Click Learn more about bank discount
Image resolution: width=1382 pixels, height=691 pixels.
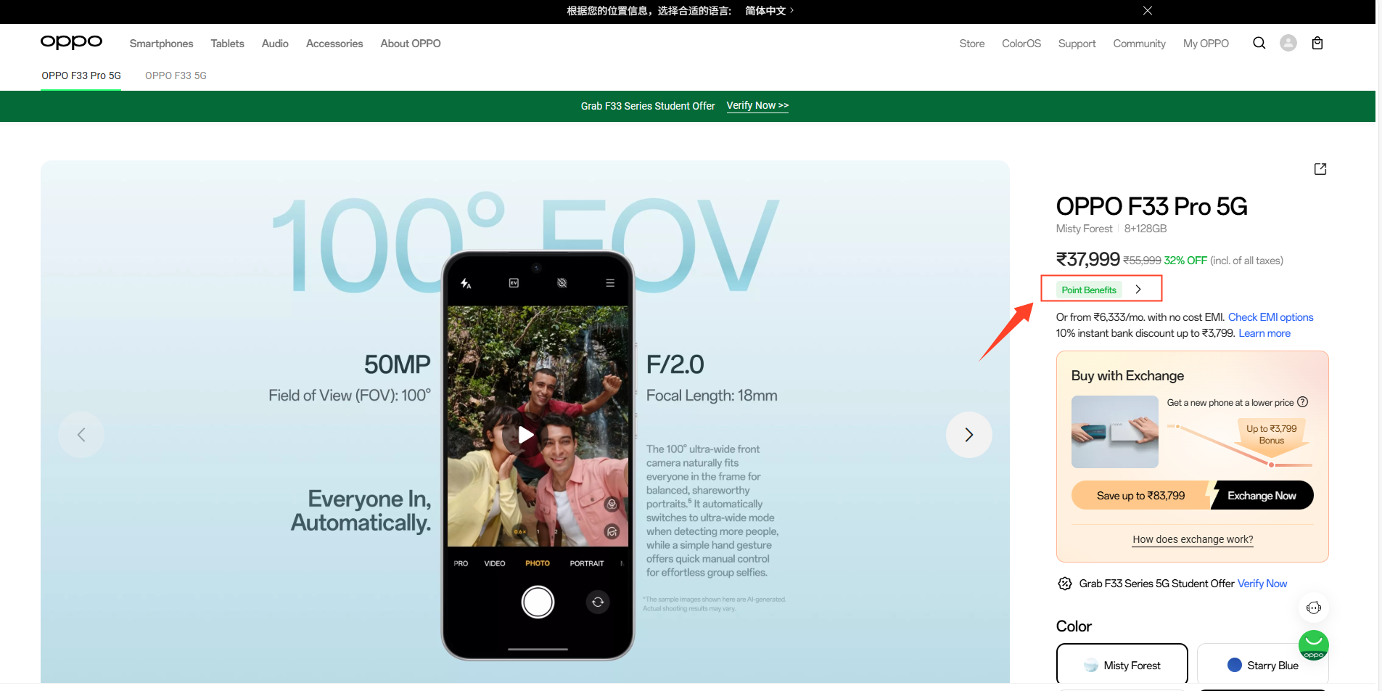click(1264, 333)
